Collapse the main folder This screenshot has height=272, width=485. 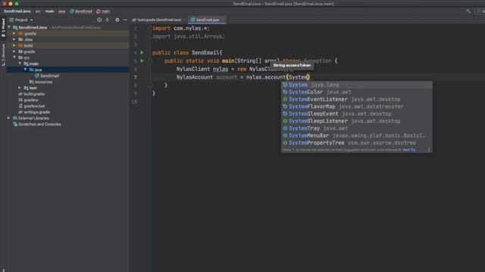coord(20,63)
